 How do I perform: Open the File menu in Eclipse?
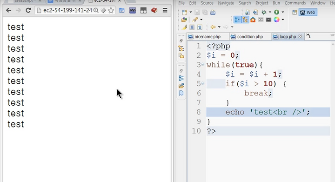pyautogui.click(x=181, y=3)
